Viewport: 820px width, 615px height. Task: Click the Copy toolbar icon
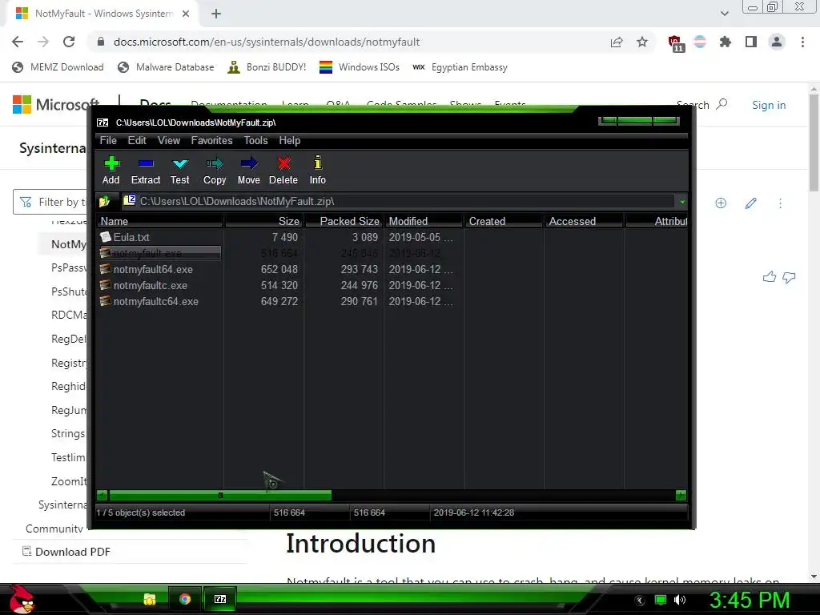[215, 170]
